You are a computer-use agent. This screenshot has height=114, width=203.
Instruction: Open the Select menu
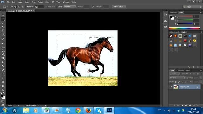click(40, 2)
